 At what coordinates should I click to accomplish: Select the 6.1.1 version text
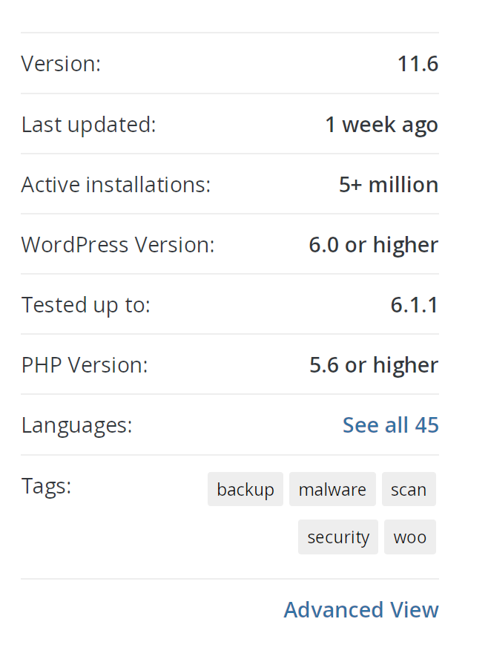pos(414,304)
